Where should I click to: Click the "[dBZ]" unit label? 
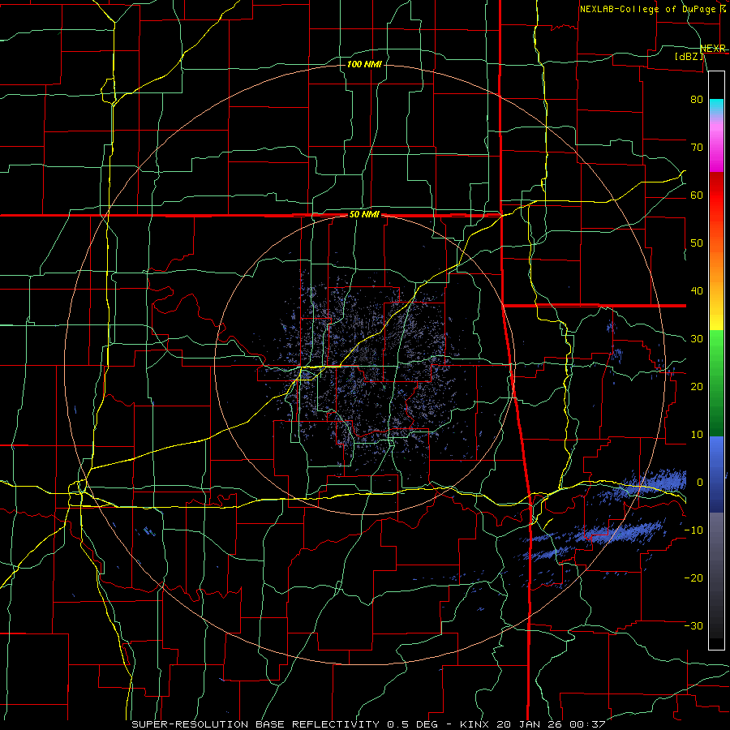(689, 57)
